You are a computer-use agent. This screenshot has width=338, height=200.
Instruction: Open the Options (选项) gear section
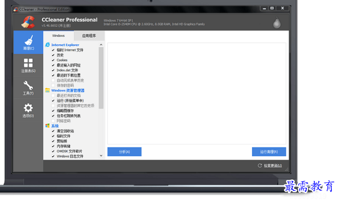[28, 110]
